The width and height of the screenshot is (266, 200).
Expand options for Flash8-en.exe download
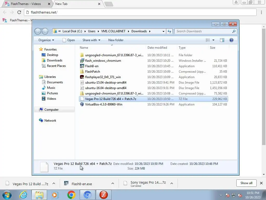click(113, 183)
